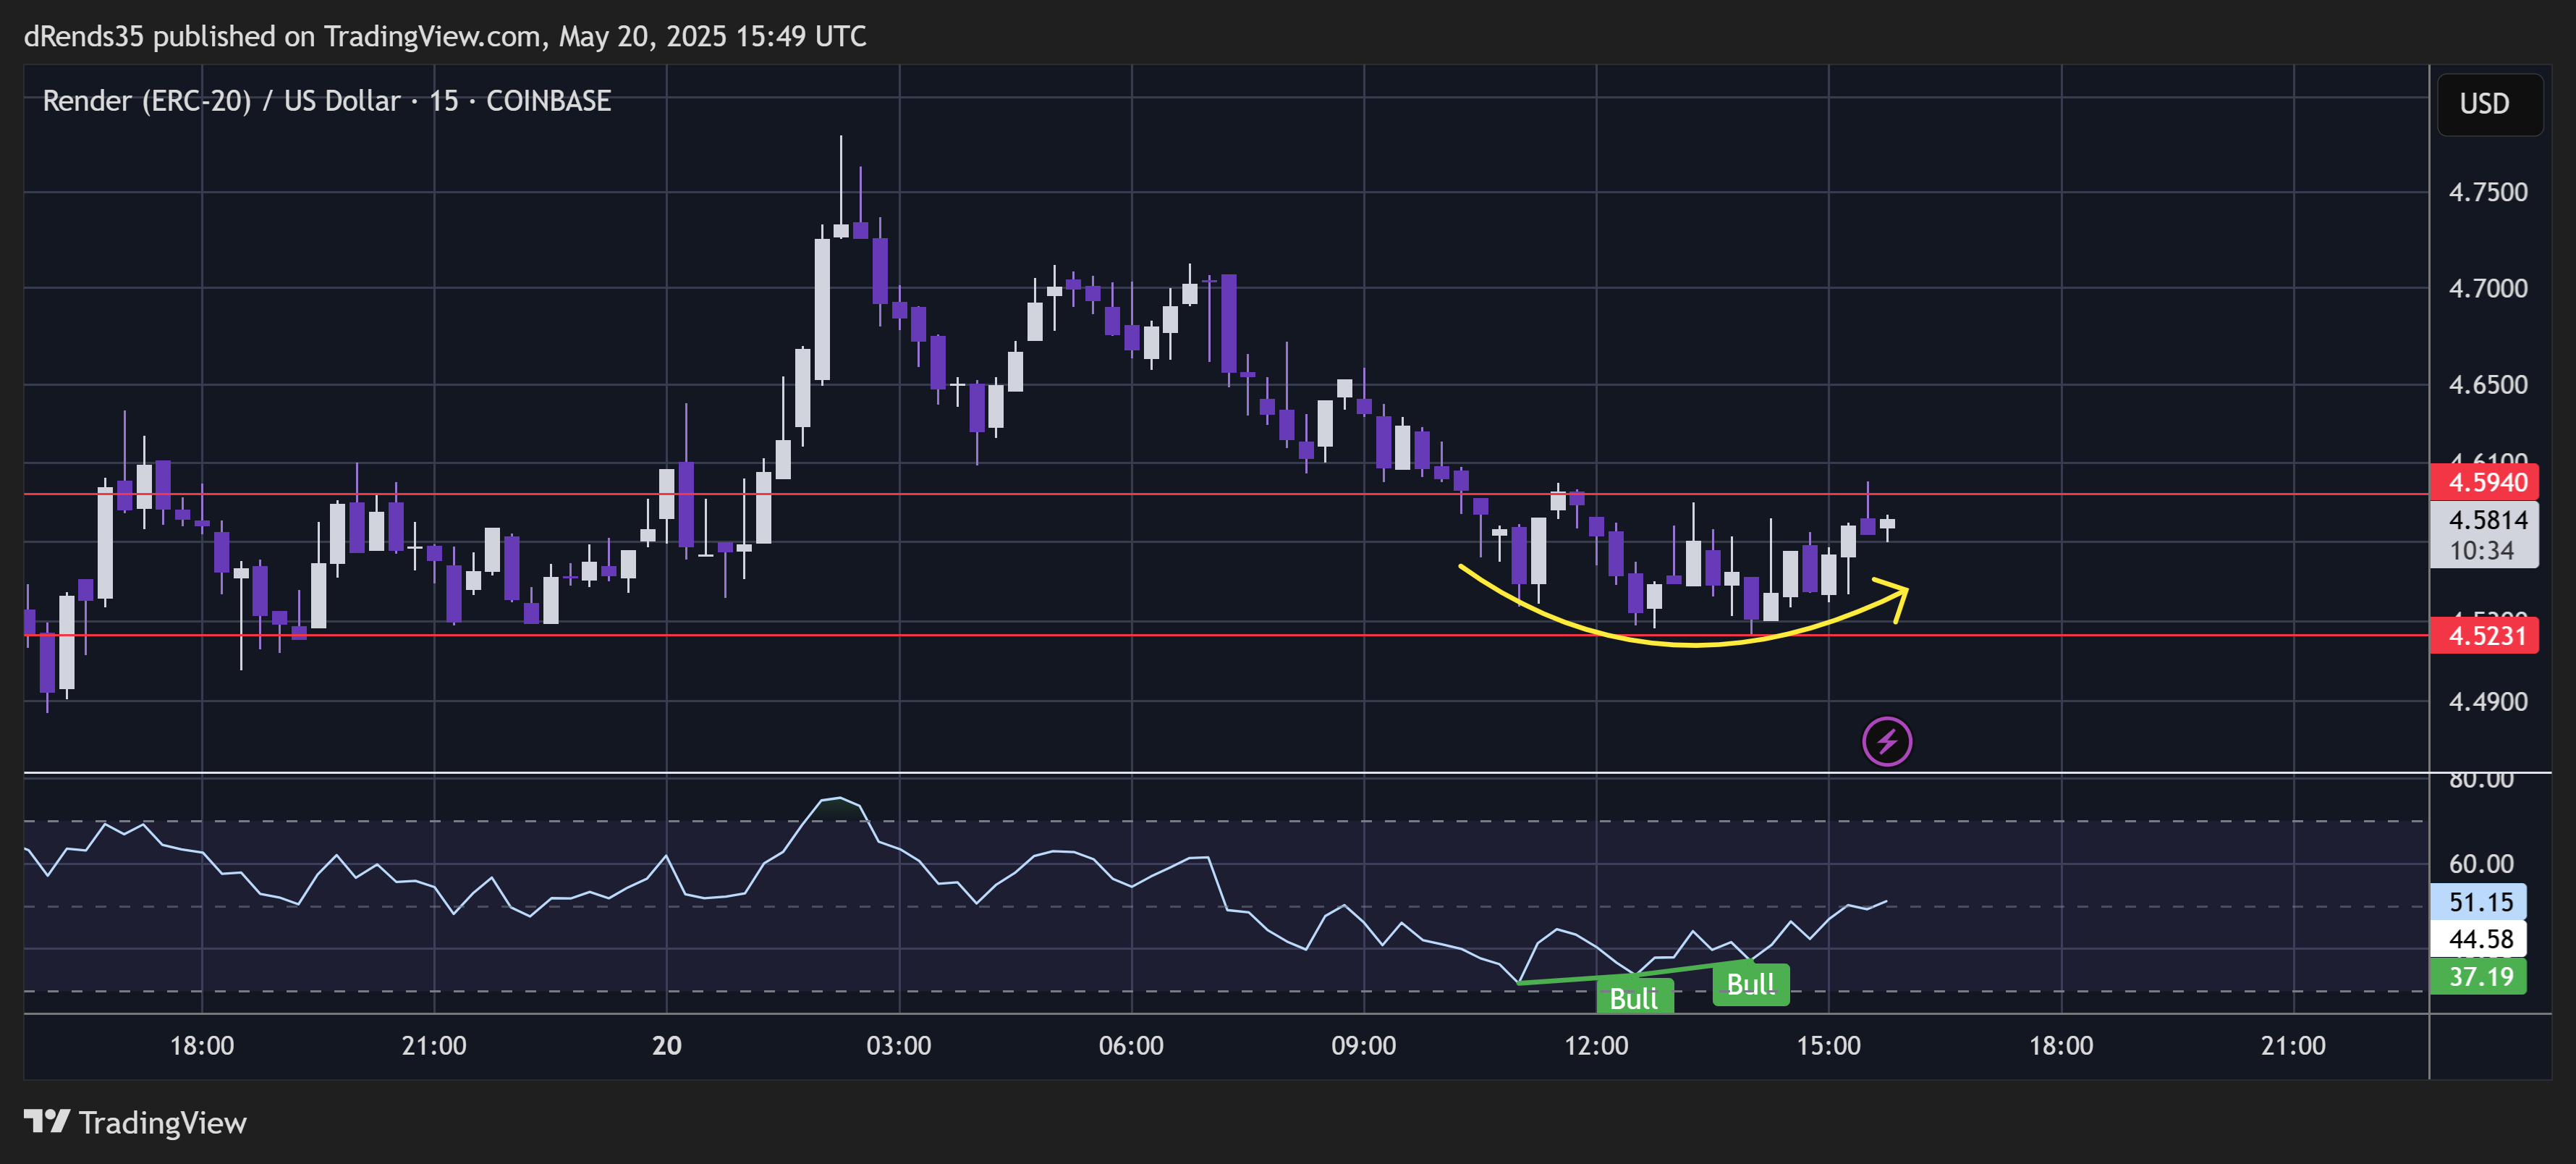This screenshot has width=2576, height=1164.
Task: Click the 4.4900 price axis label
Action: (2487, 702)
